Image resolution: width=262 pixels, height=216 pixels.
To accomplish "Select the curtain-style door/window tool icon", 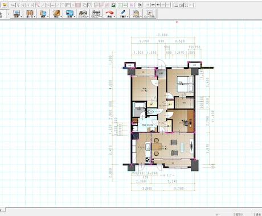I will click(30, 14).
